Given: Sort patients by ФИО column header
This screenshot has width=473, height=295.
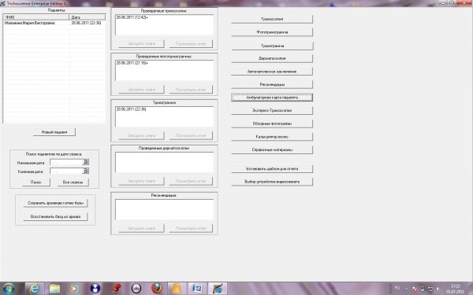Looking at the screenshot, I should click(36, 17).
